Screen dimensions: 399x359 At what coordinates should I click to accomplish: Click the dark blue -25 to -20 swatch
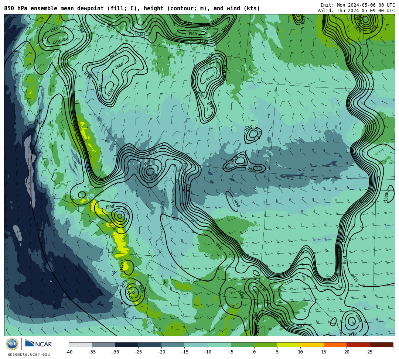pos(150,345)
